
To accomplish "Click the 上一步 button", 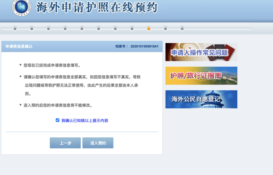I will [65, 142].
